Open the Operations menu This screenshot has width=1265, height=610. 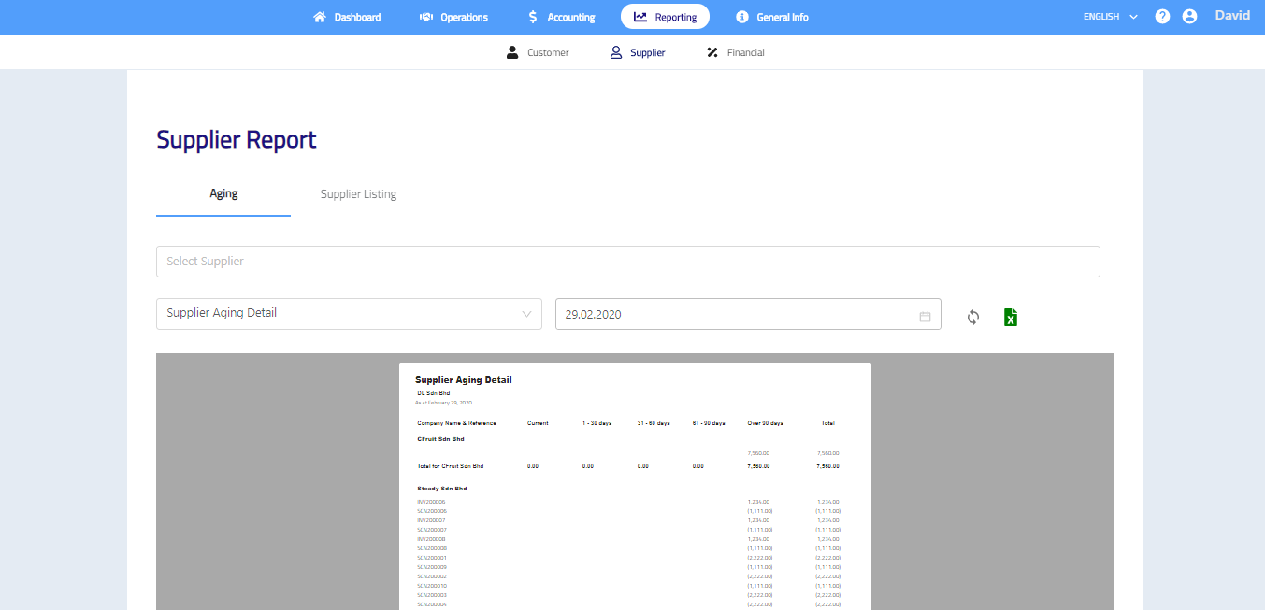click(x=453, y=17)
